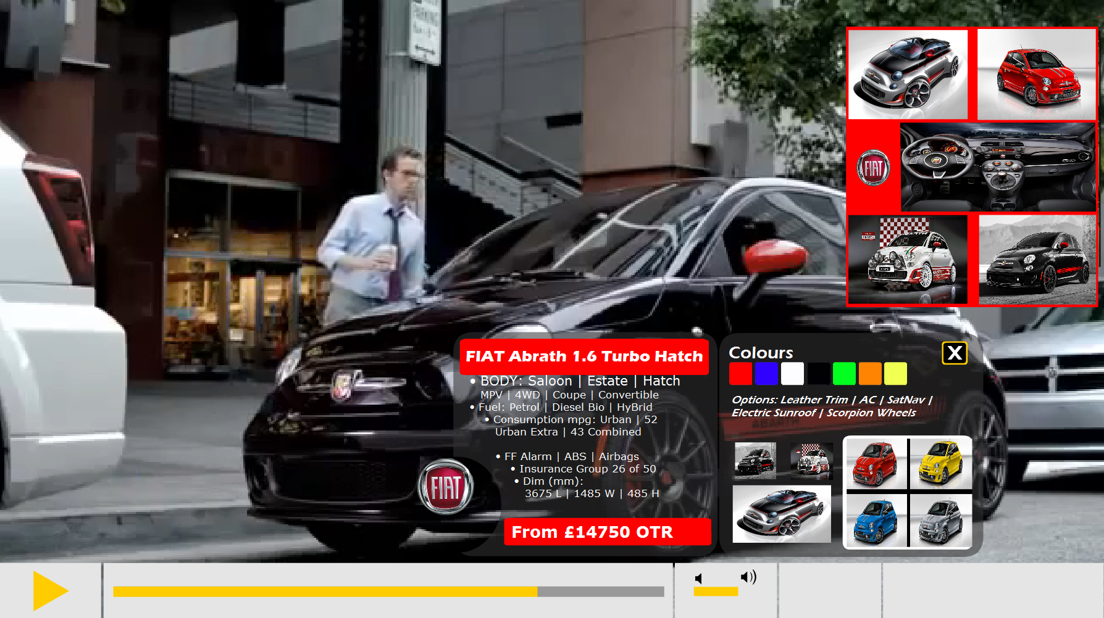This screenshot has width=1104, height=618.
Task: Click 'Options: Leather Trim | AC | SatNav' text
Action: click(832, 400)
